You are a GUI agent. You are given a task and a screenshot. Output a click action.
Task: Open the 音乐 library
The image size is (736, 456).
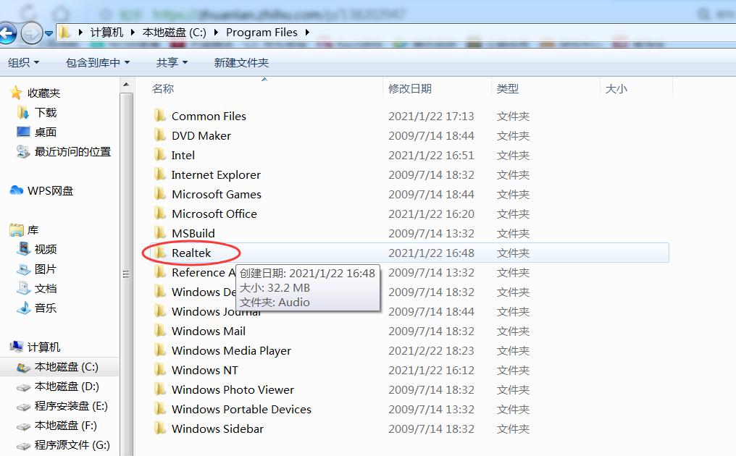click(x=44, y=307)
